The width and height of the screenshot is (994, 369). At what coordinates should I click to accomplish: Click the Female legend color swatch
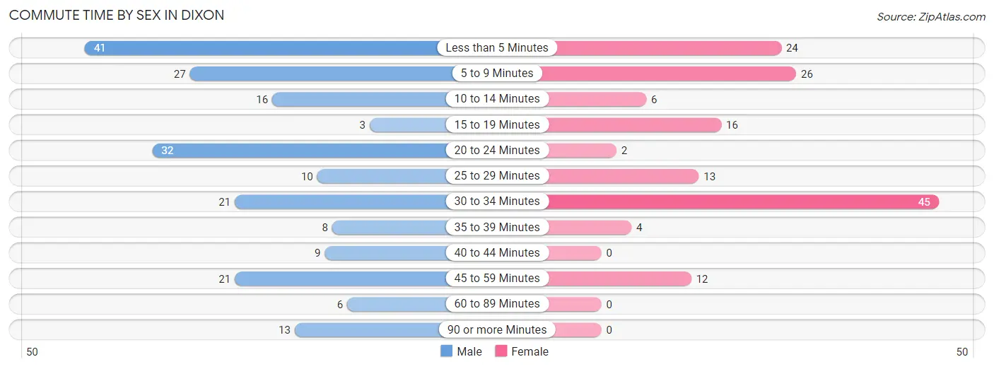click(x=501, y=351)
